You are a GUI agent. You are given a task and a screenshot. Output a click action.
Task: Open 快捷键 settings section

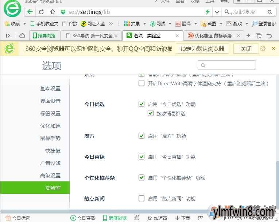tap(53, 151)
